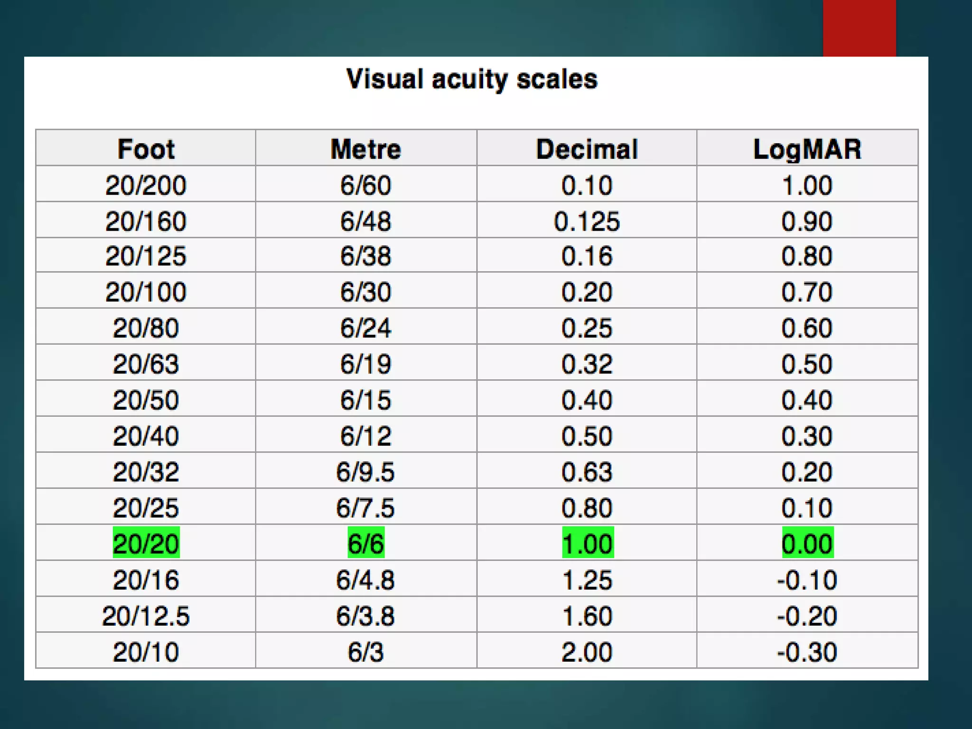This screenshot has height=729, width=972.
Task: Select the 20/200 cell
Action: point(146,185)
